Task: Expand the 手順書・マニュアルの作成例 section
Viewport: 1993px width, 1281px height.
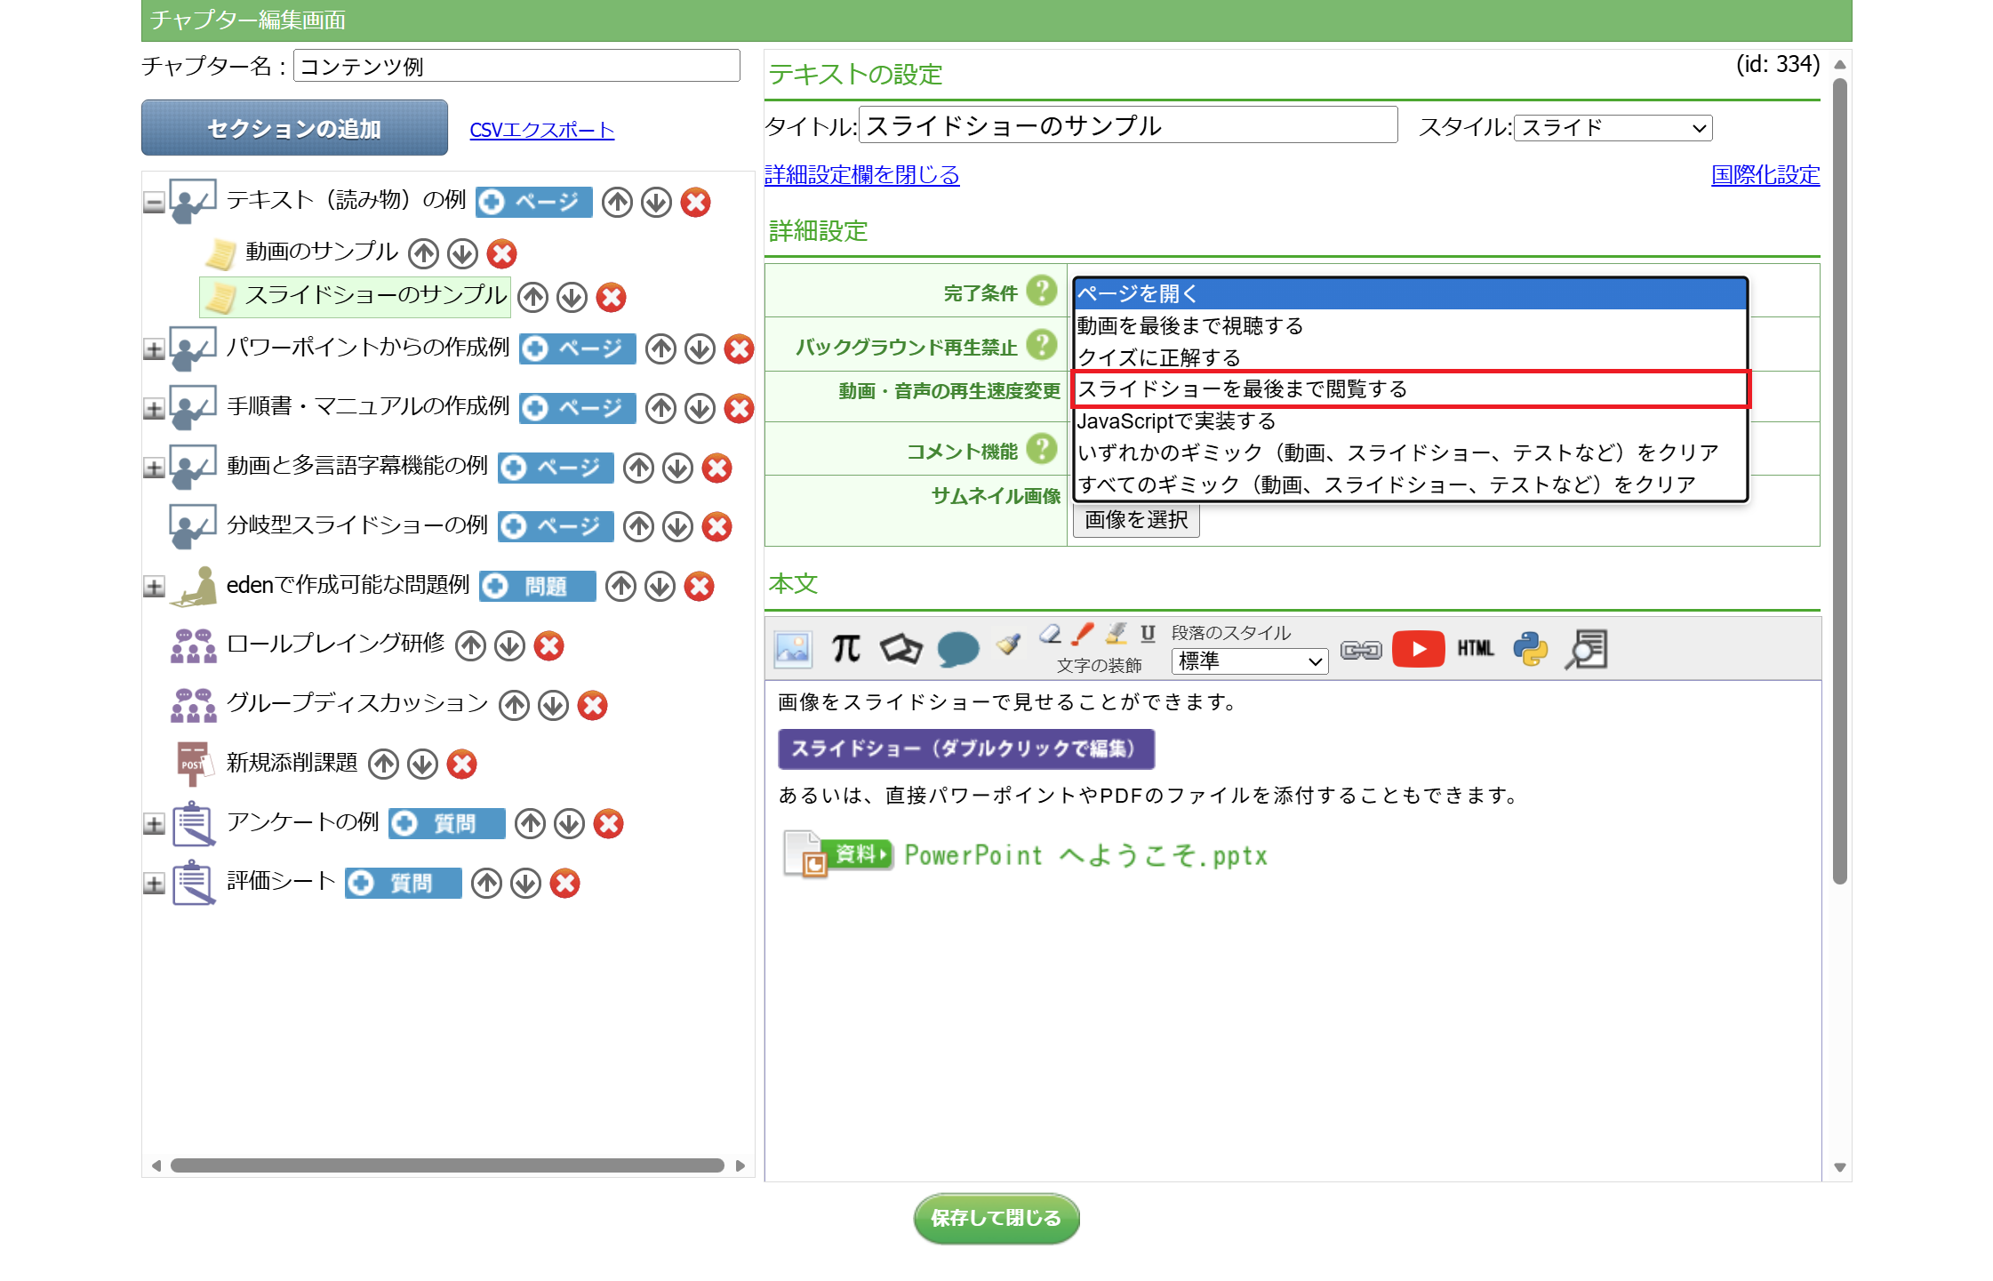Action: coord(154,409)
